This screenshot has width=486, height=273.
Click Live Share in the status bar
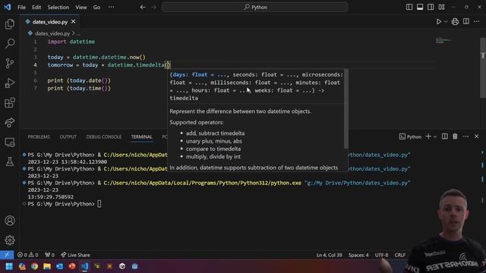tap(75, 255)
